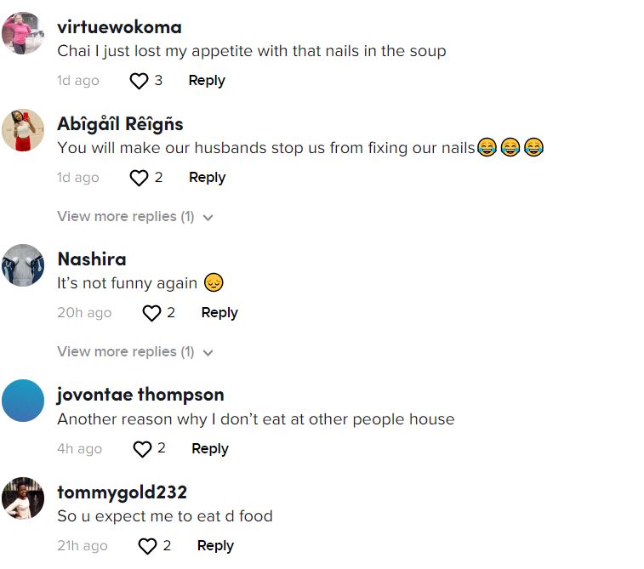Open jovontae thompson's blue avatar
The image size is (644, 569).
[x=23, y=401]
